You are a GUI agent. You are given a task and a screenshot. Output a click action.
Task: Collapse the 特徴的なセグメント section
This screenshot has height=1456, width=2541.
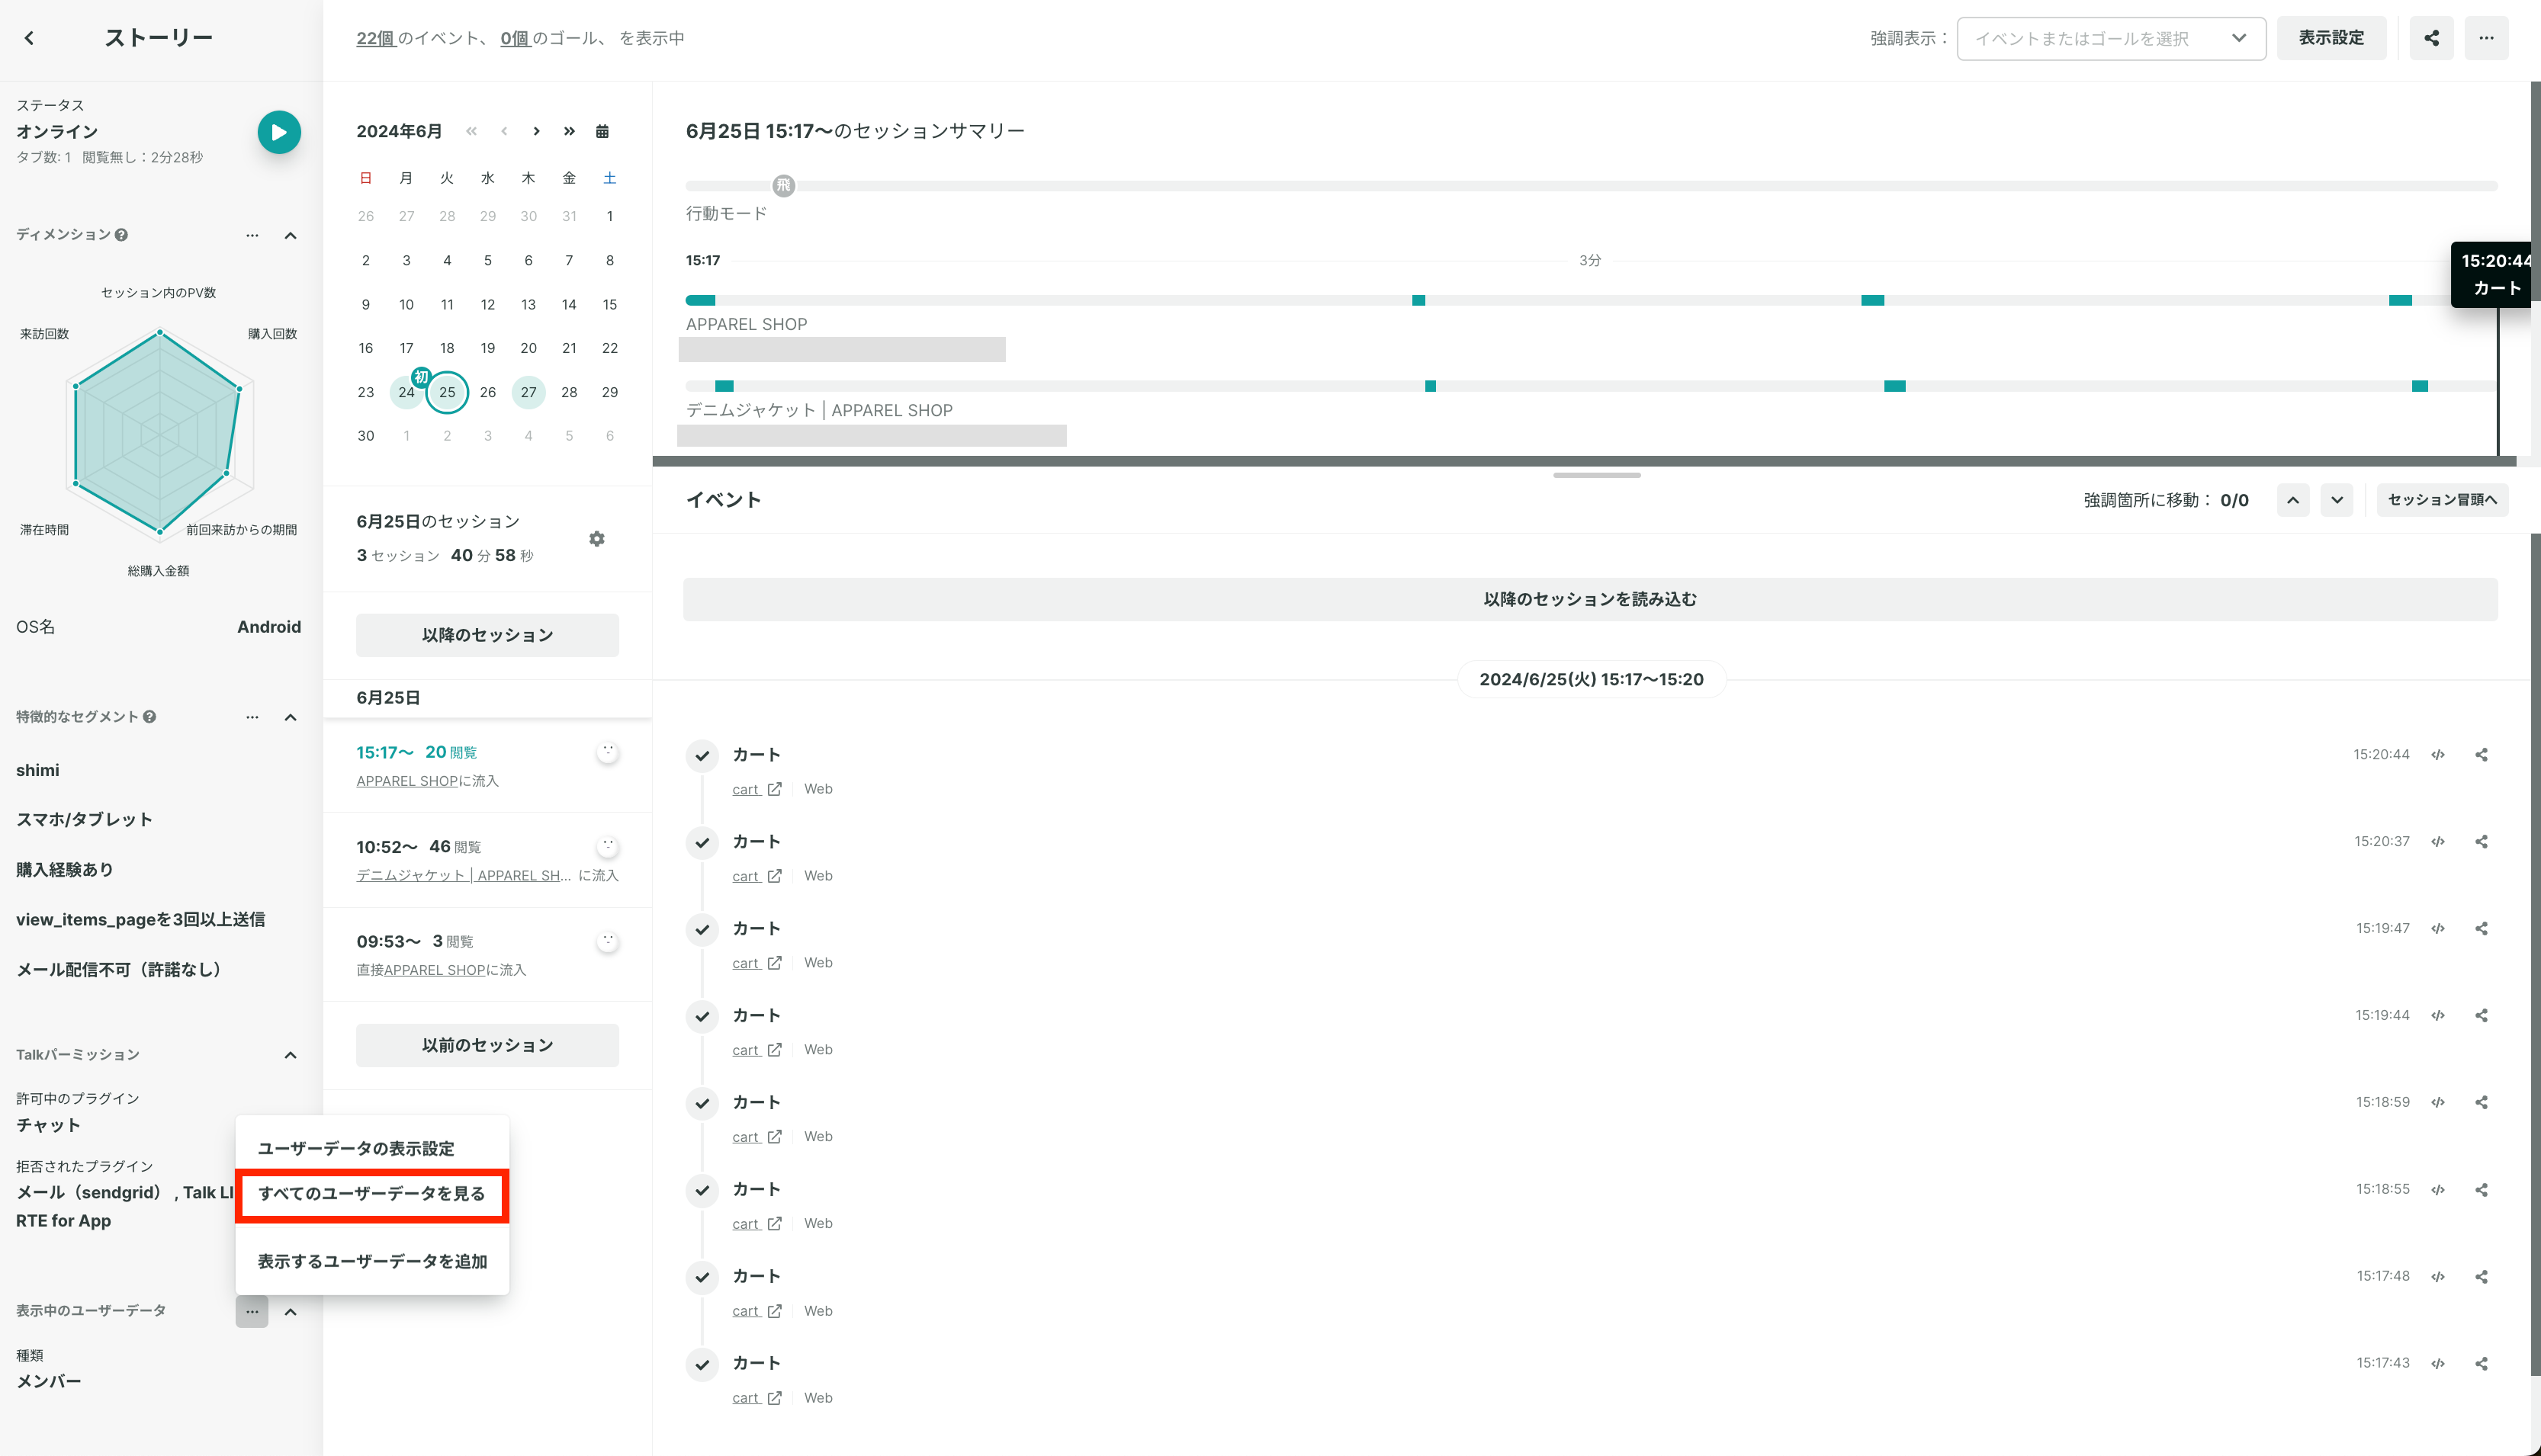290,718
